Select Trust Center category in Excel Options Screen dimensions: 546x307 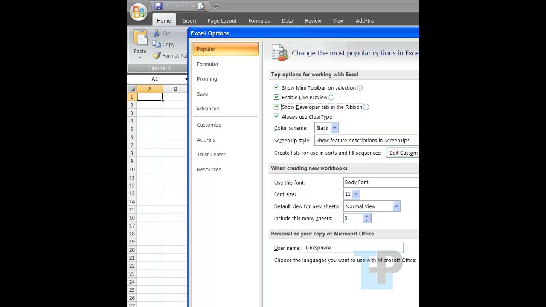coord(226,155)
